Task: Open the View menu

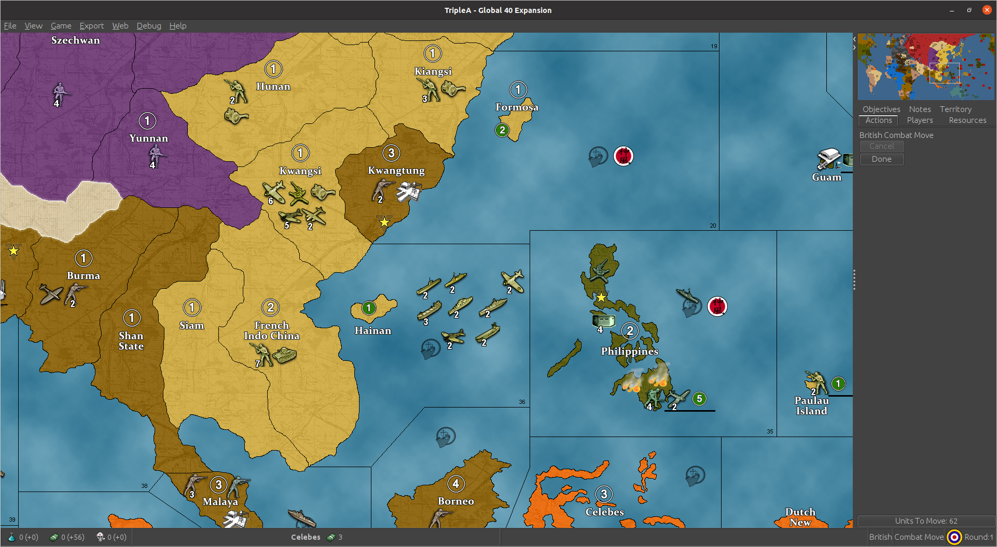Action: 33,25
